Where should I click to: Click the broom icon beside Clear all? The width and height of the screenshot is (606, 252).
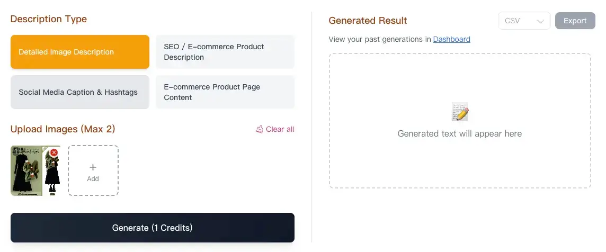point(260,129)
